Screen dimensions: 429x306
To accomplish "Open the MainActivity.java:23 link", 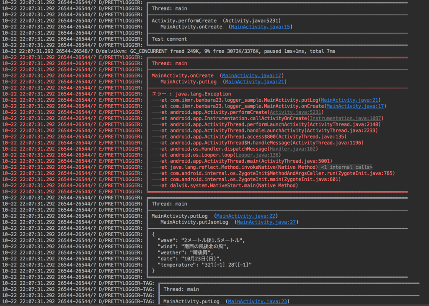I will coord(258,301).
